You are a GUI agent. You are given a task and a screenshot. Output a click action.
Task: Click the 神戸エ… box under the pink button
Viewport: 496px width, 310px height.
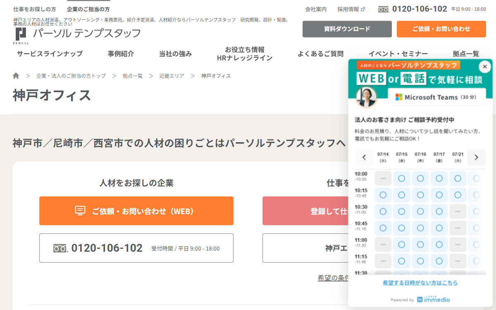click(x=305, y=248)
